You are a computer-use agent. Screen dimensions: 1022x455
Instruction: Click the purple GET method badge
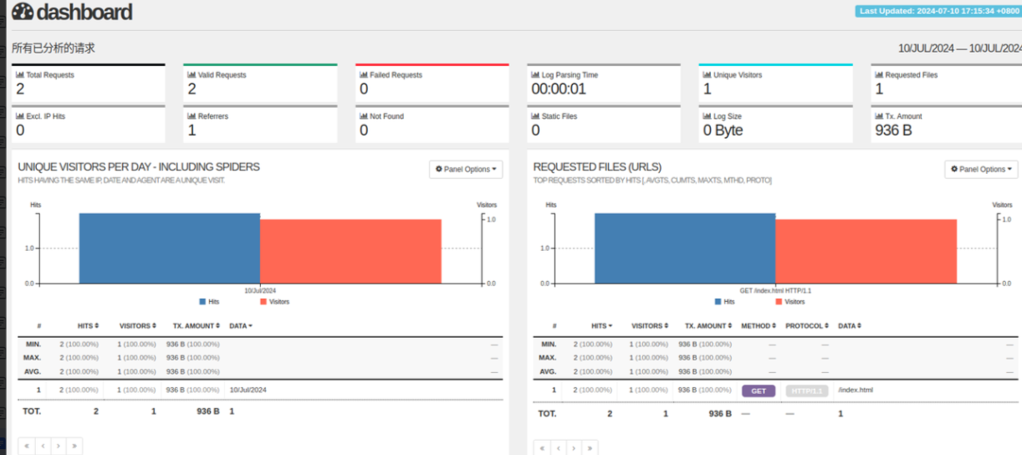(x=759, y=391)
